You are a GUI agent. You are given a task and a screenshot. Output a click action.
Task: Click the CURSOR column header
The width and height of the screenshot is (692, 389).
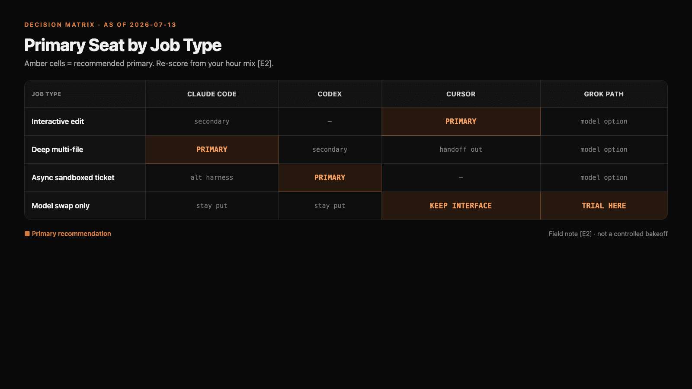tap(461, 94)
